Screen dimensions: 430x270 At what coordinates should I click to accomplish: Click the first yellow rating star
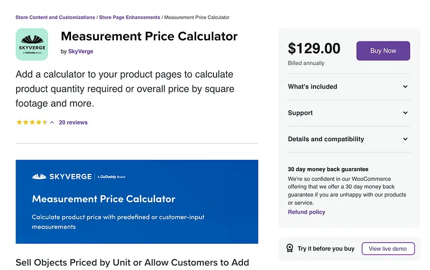(x=19, y=122)
